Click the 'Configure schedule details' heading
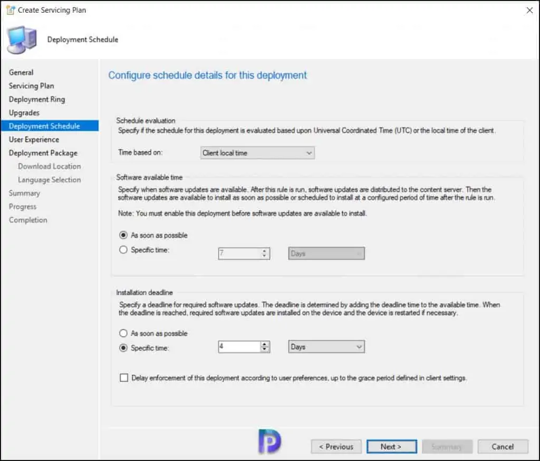Viewport: 540px width, 461px height. click(207, 75)
